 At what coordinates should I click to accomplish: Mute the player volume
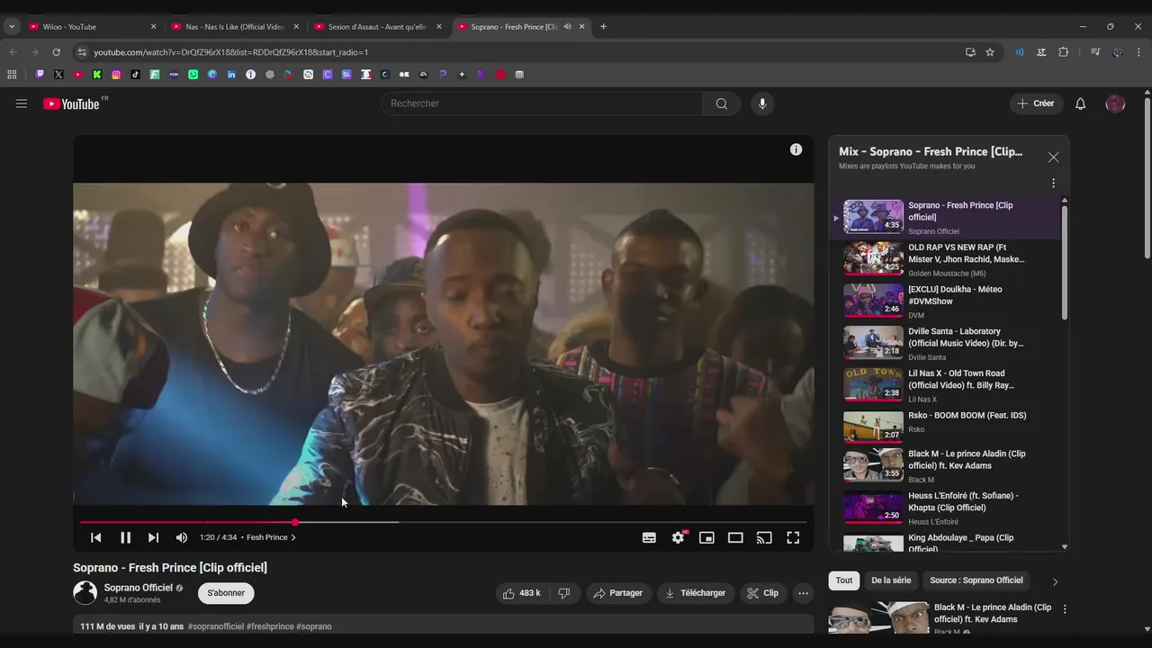click(182, 537)
